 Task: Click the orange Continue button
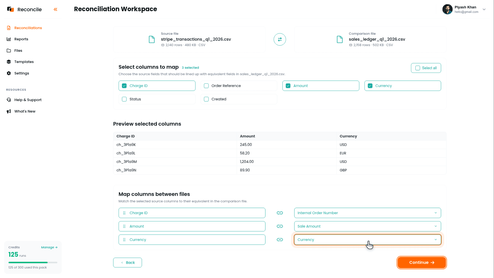tap(422, 263)
